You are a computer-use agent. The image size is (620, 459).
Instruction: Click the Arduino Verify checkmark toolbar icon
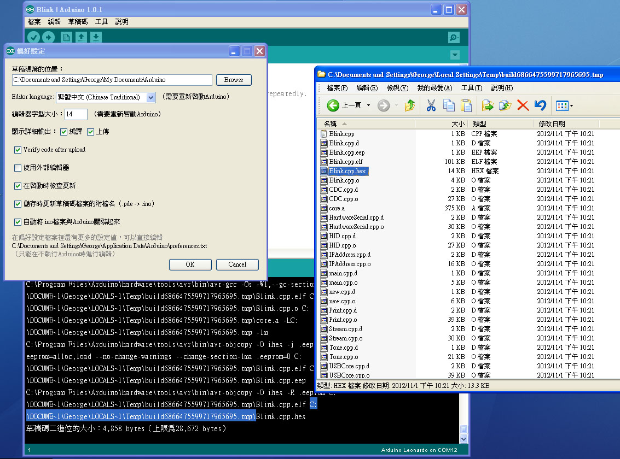point(33,37)
